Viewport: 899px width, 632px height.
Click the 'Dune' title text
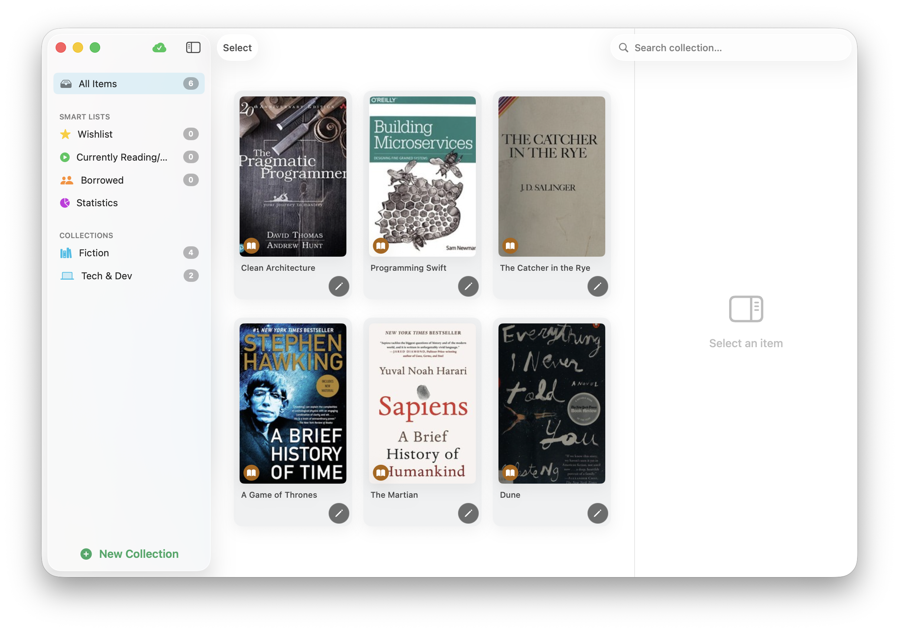(510, 495)
